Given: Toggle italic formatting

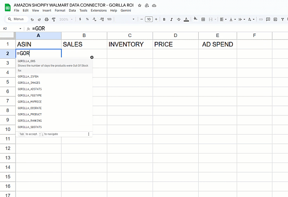Looking at the screenshot, I should tap(172, 19).
